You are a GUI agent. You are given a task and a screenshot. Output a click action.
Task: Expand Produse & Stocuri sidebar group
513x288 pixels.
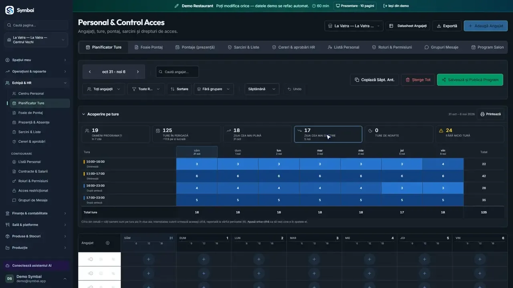point(36,236)
